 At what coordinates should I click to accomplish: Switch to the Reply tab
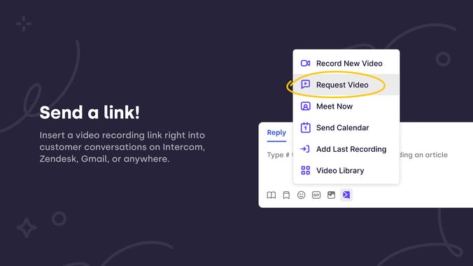click(276, 133)
